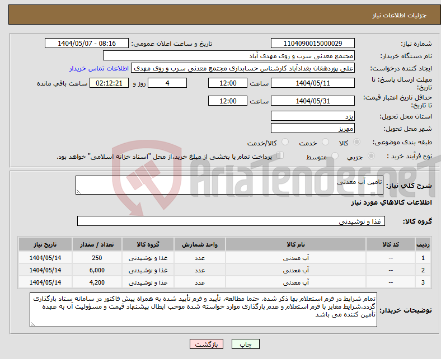Open the اطلاعات تماس خریدار link

click(x=99, y=68)
